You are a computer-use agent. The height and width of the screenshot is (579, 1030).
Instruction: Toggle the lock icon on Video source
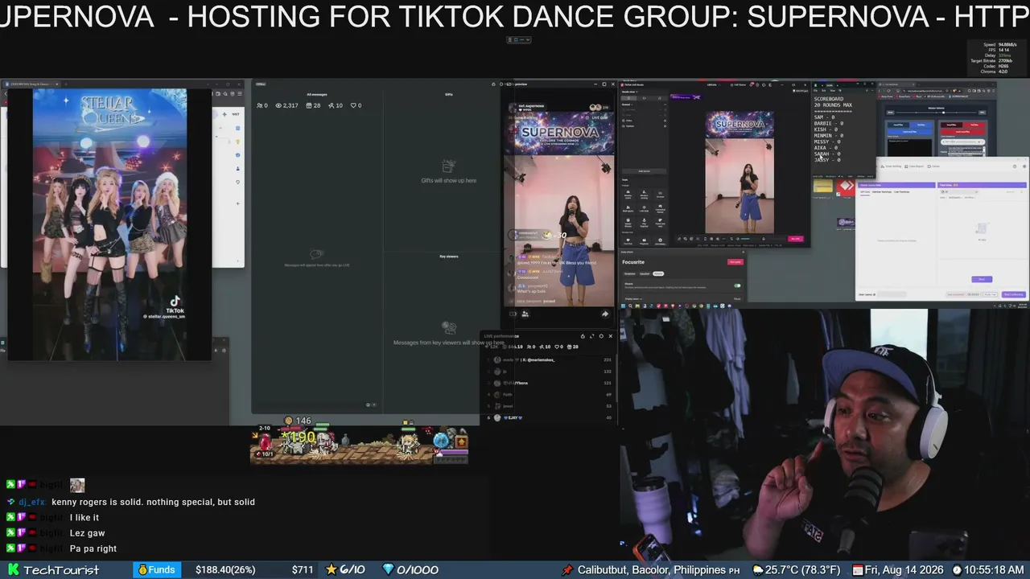click(x=664, y=121)
